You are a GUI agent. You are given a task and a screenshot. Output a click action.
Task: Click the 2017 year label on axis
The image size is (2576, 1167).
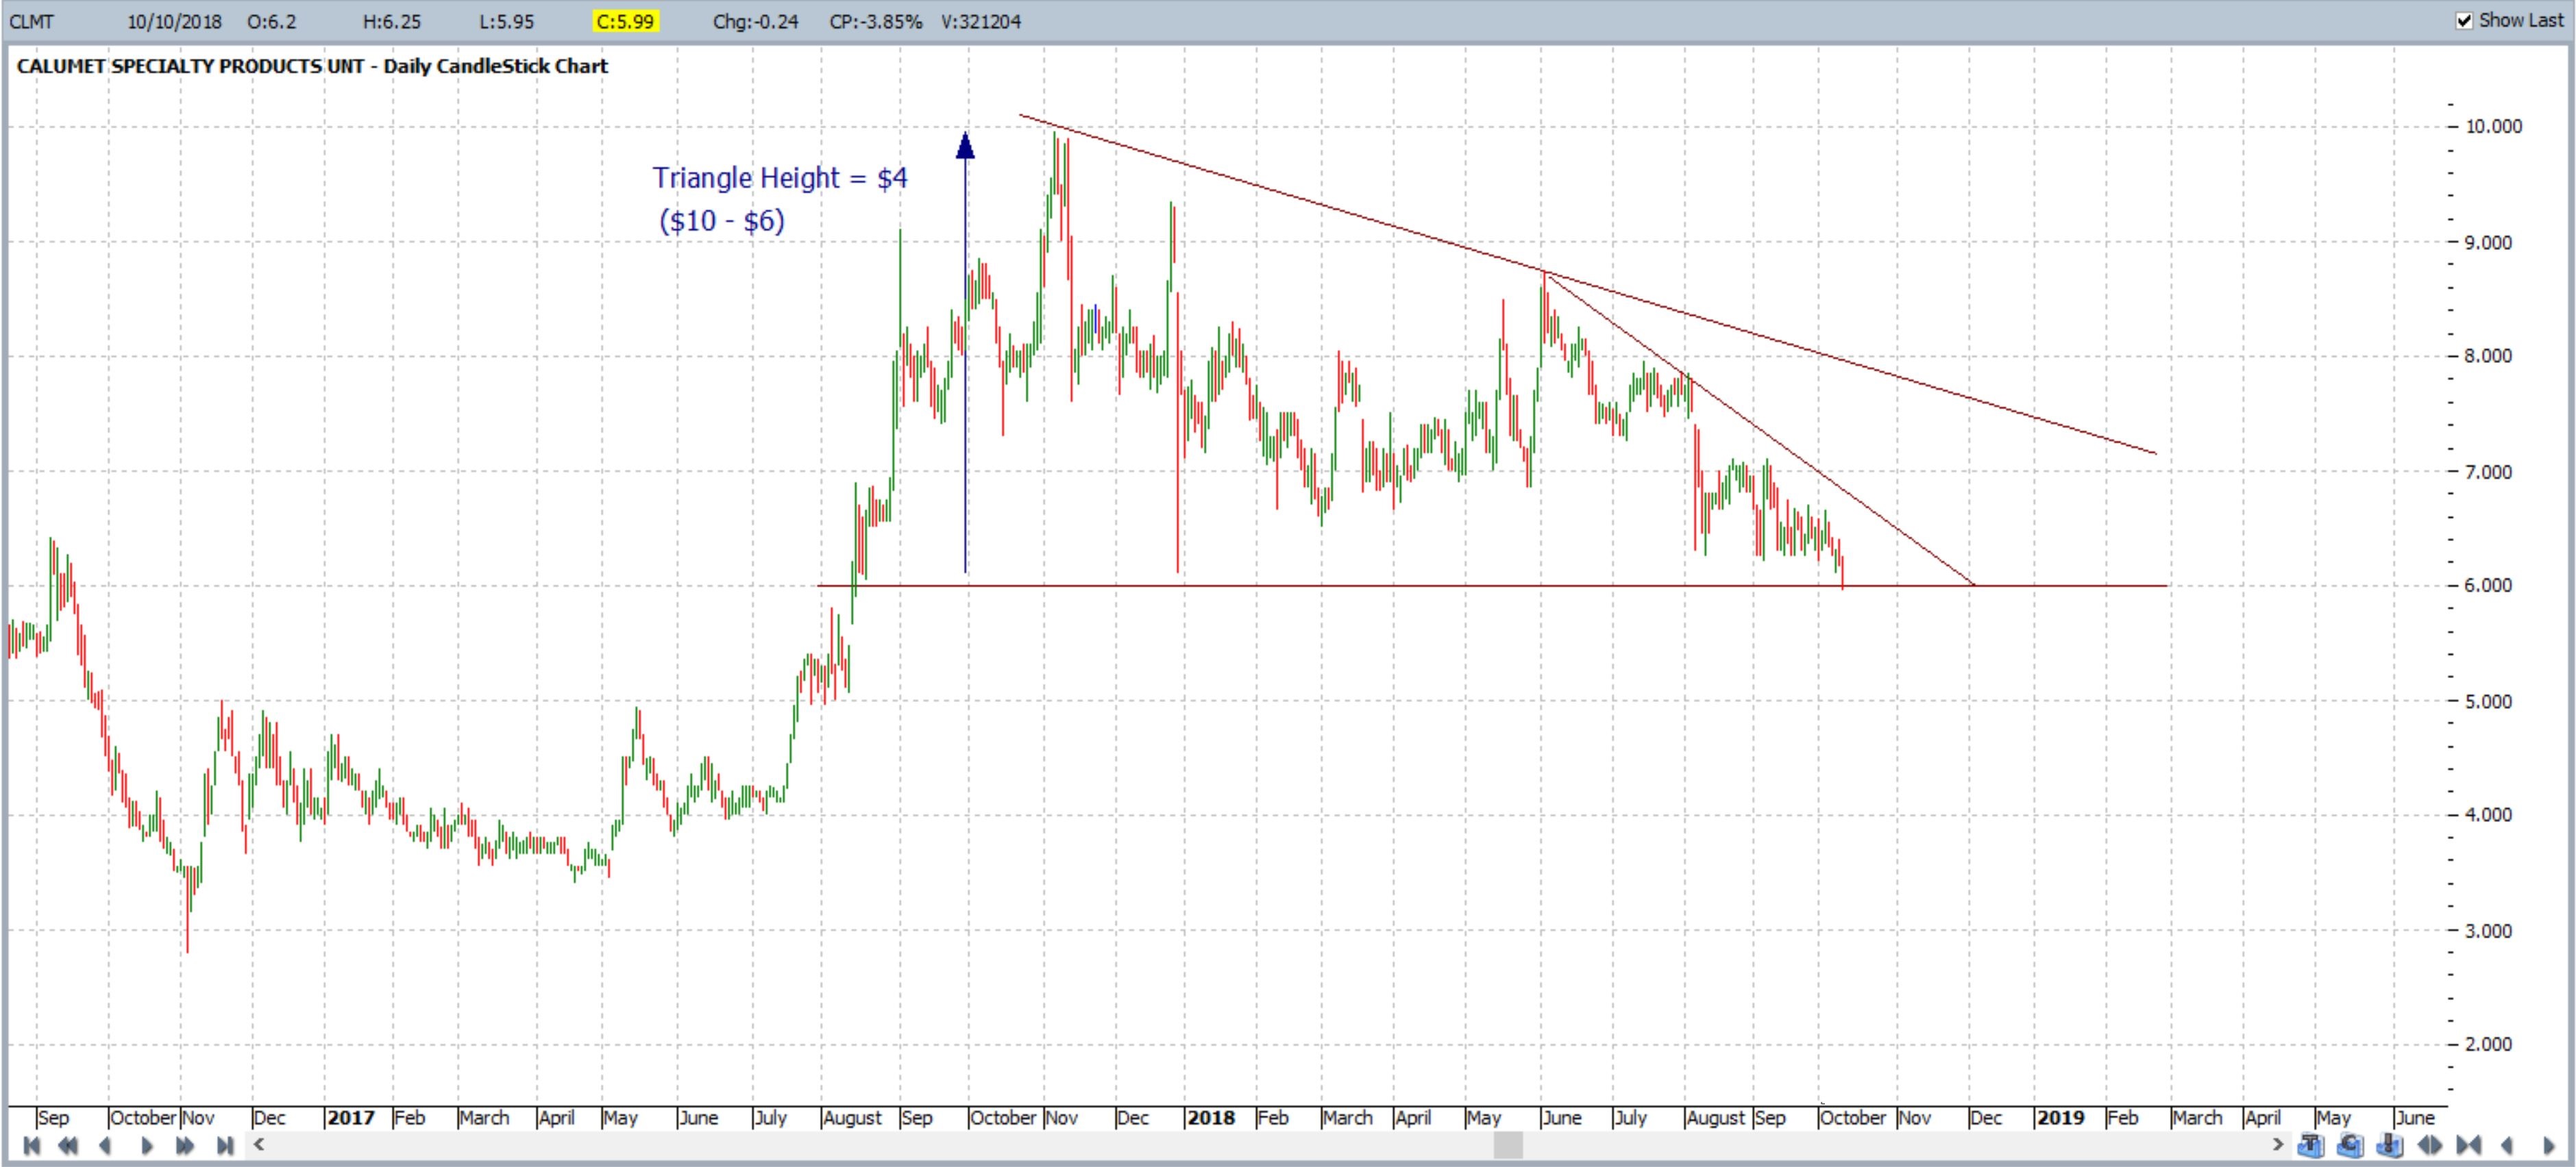(351, 1117)
